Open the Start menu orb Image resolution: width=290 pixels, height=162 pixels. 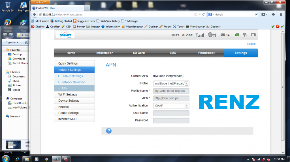pyautogui.click(x=5, y=159)
